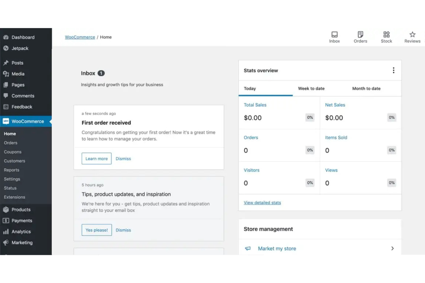Click the Yes please! button for email updates
425x283 pixels.
click(x=96, y=230)
